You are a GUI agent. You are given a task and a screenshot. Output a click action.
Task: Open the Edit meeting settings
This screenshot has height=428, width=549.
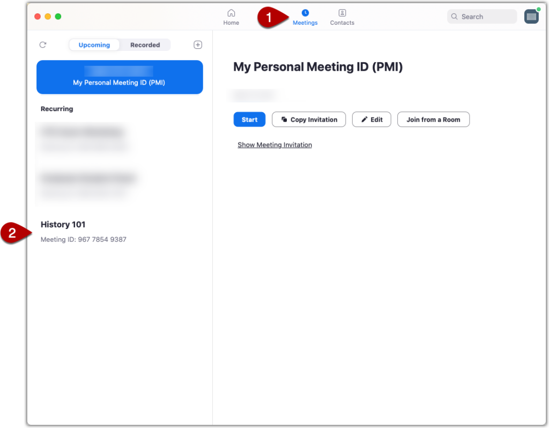pos(372,119)
